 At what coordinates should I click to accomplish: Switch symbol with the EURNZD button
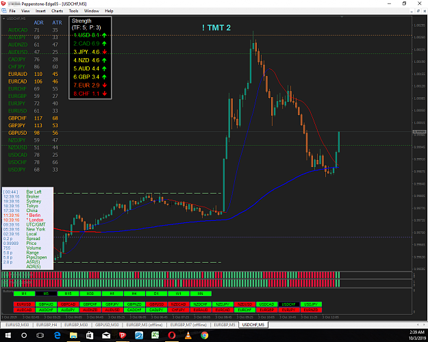pos(311,310)
